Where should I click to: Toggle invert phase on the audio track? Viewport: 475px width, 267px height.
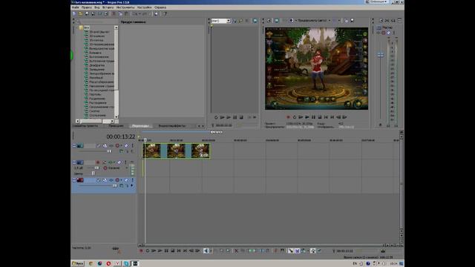[x=104, y=162]
